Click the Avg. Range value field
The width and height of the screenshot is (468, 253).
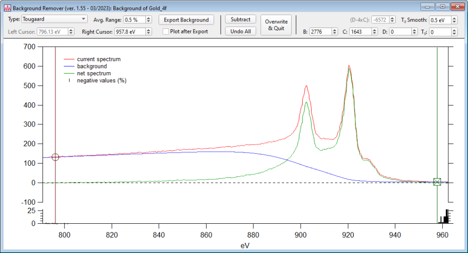tap(134, 20)
